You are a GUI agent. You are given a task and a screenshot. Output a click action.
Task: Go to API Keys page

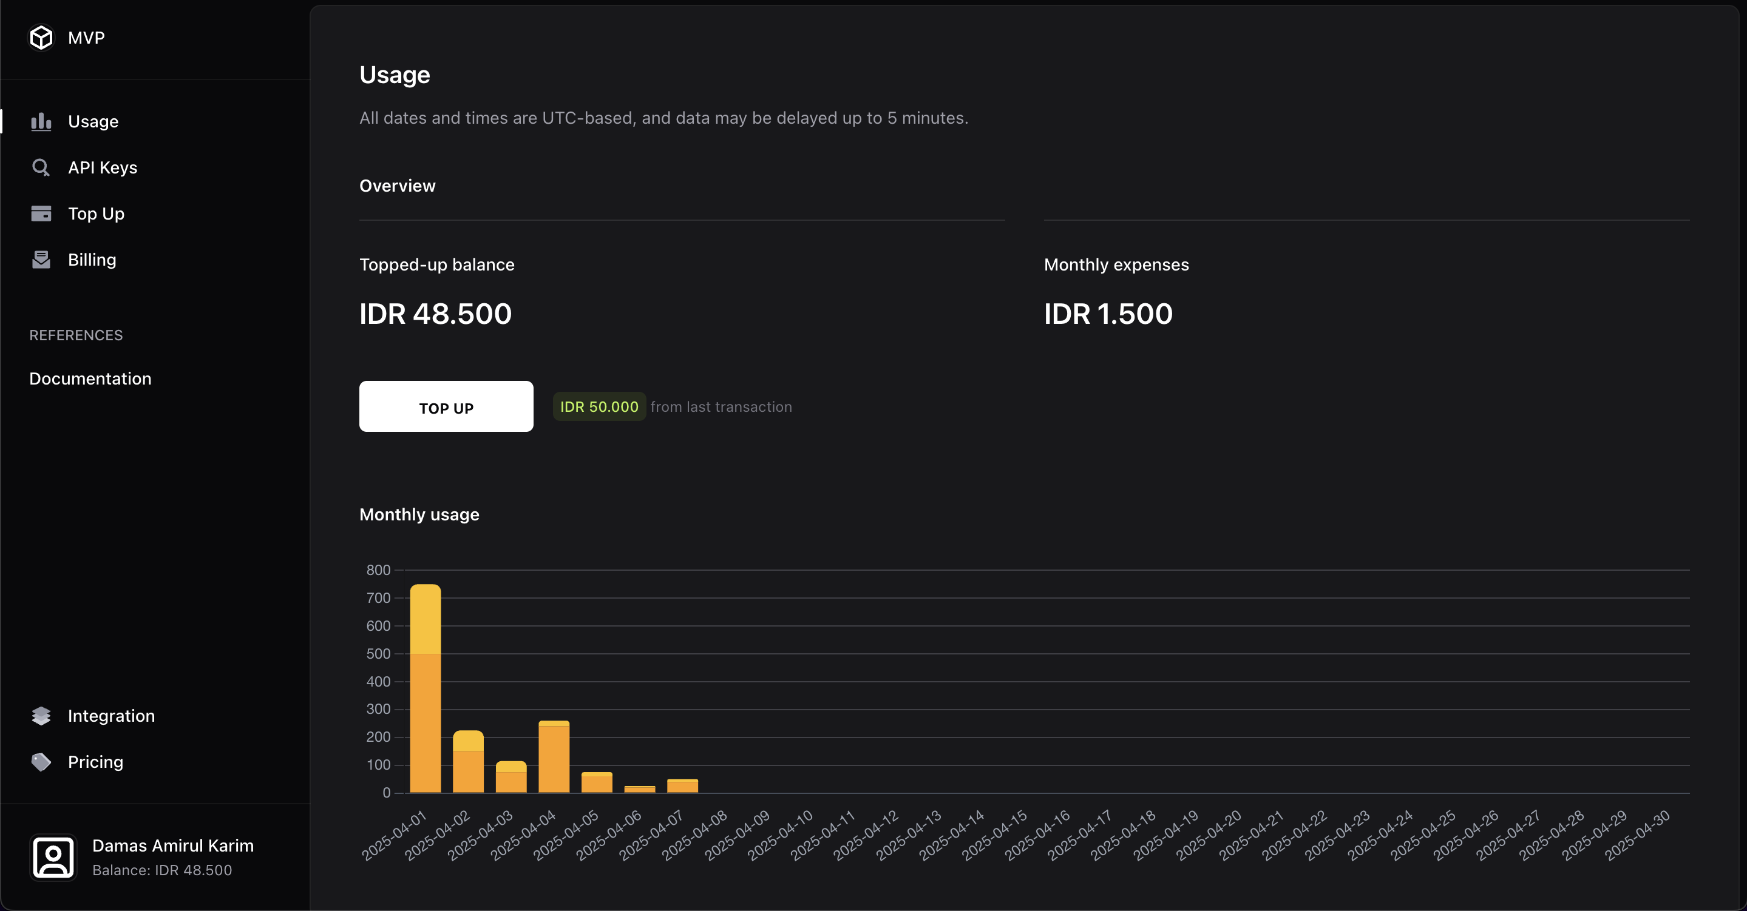(103, 168)
